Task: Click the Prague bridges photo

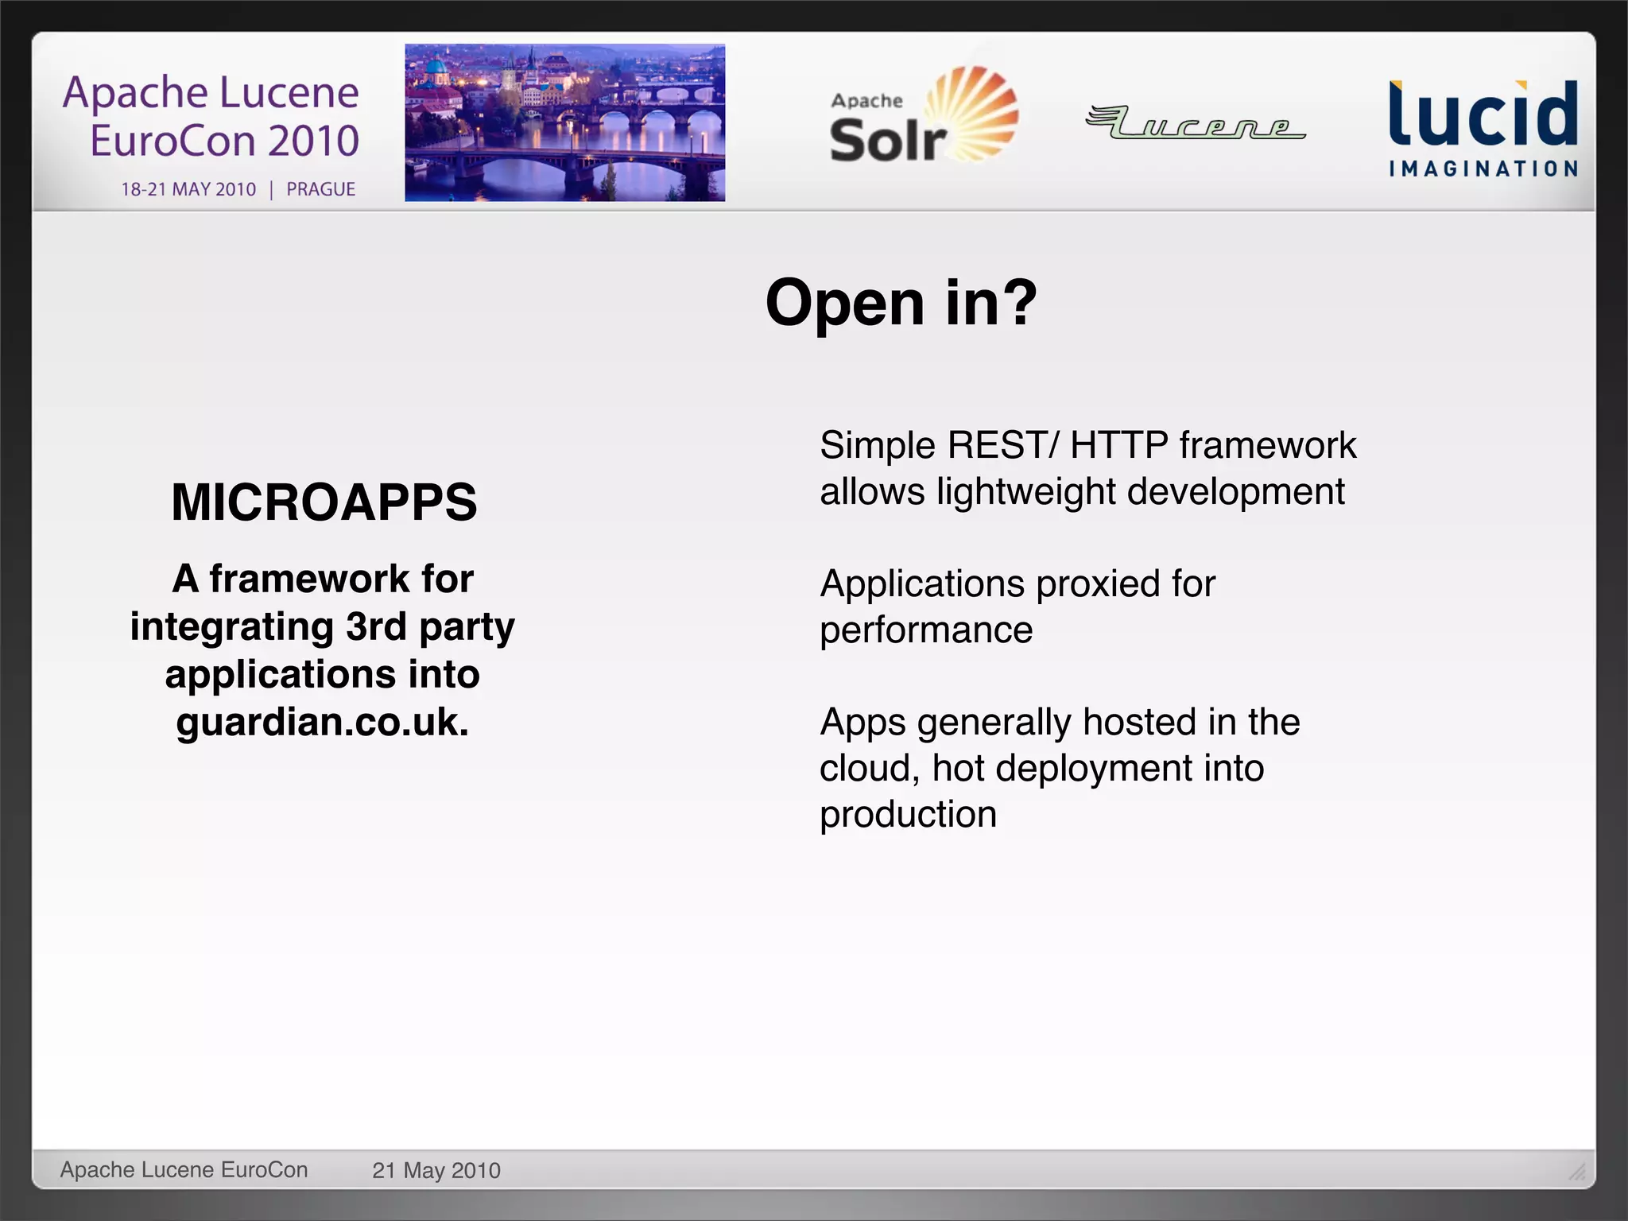Action: pyautogui.click(x=565, y=122)
